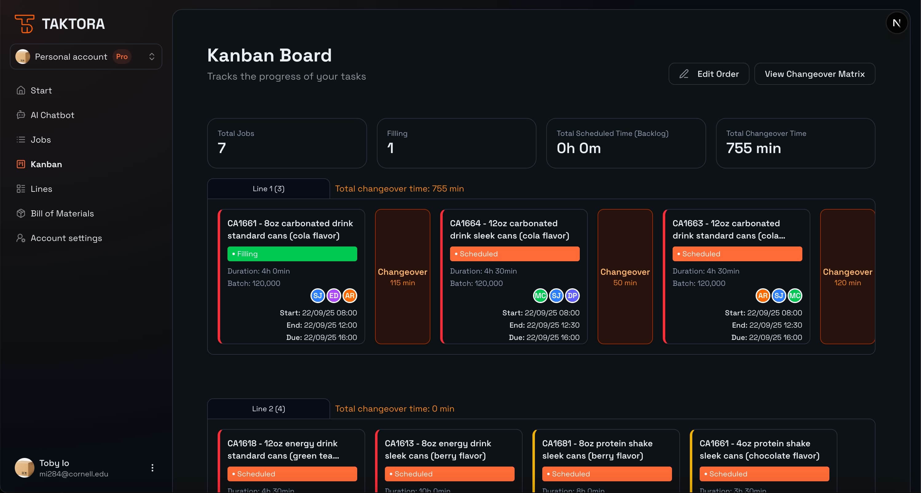This screenshot has height=493, width=921.
Task: Open the AI Chatbot
Action: 52,115
